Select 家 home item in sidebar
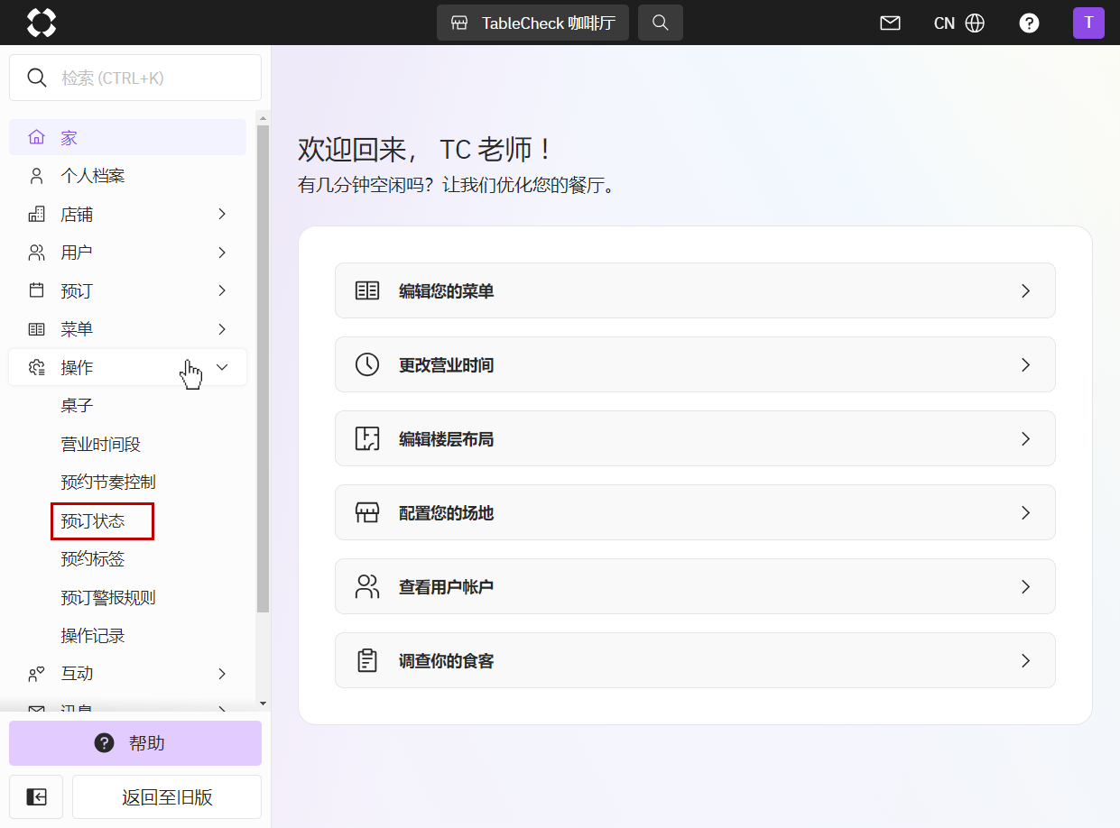Viewport: 1120px width, 828px height. [x=127, y=137]
